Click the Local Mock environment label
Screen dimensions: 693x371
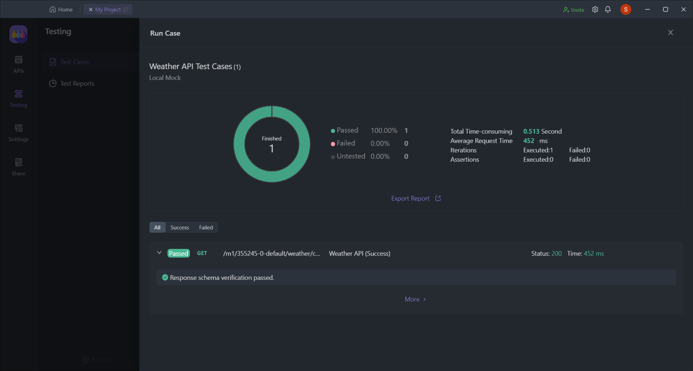coord(165,78)
